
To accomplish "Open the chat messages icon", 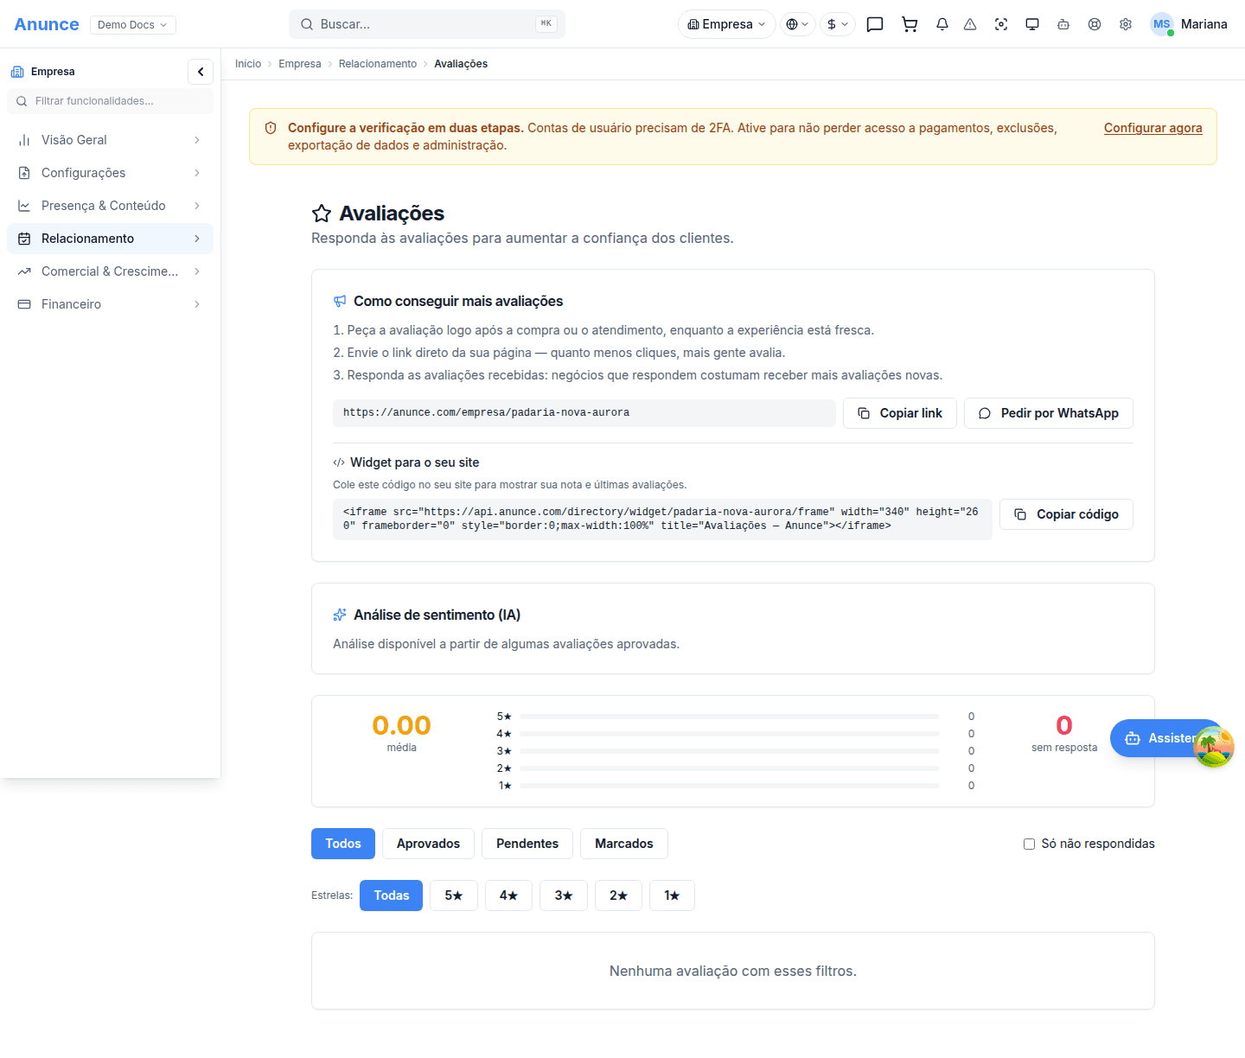I will click(x=875, y=24).
